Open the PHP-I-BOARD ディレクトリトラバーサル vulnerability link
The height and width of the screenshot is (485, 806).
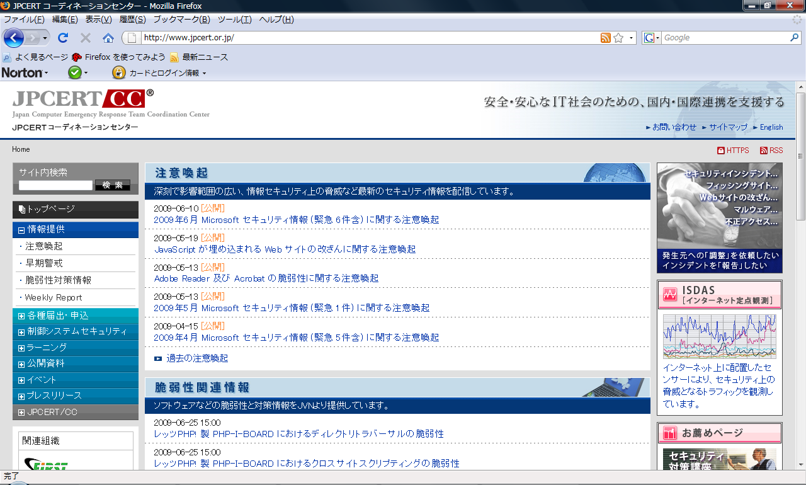(299, 434)
